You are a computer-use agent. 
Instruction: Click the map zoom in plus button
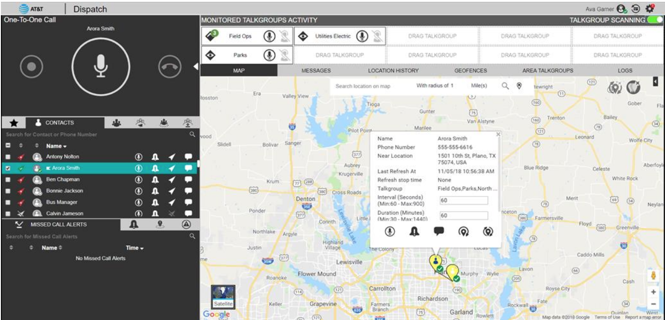tap(653, 292)
